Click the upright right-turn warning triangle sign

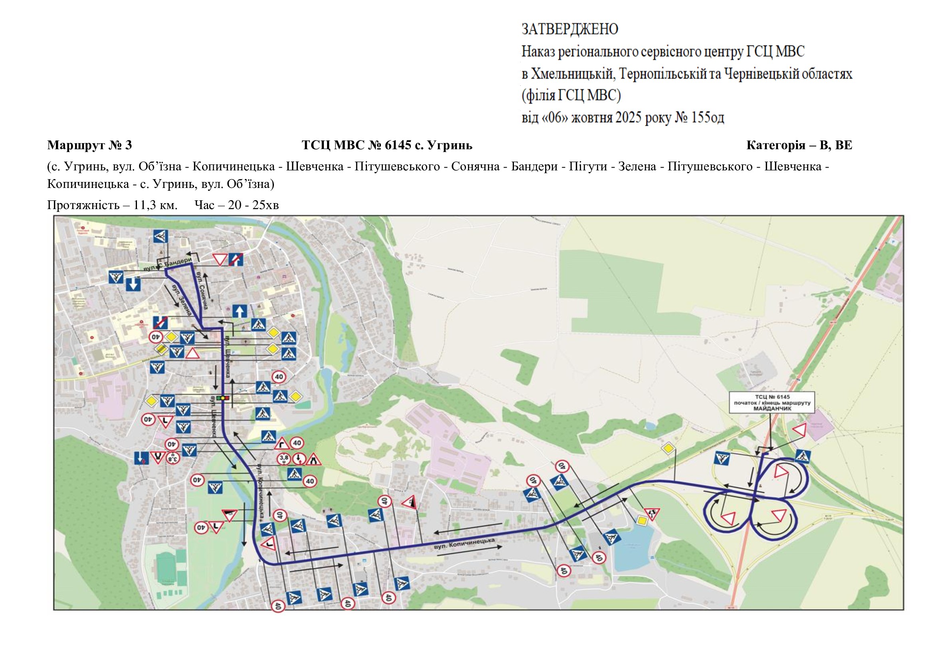pos(282,443)
